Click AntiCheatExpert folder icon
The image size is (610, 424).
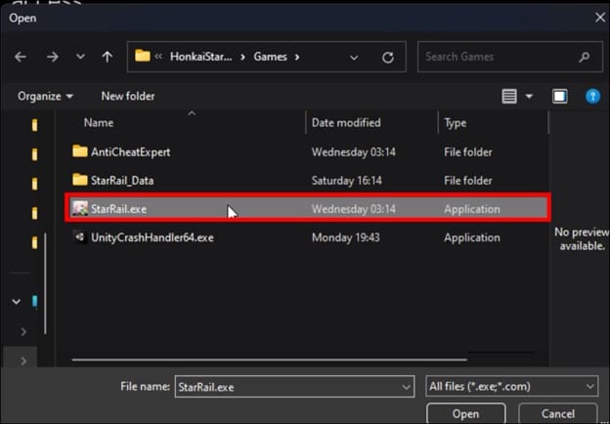80,150
